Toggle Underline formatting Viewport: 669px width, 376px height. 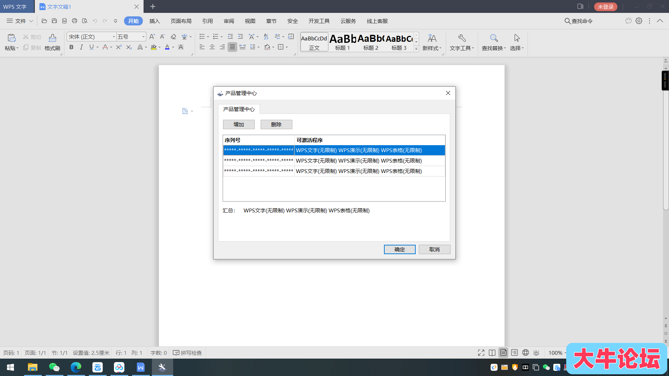coord(91,47)
